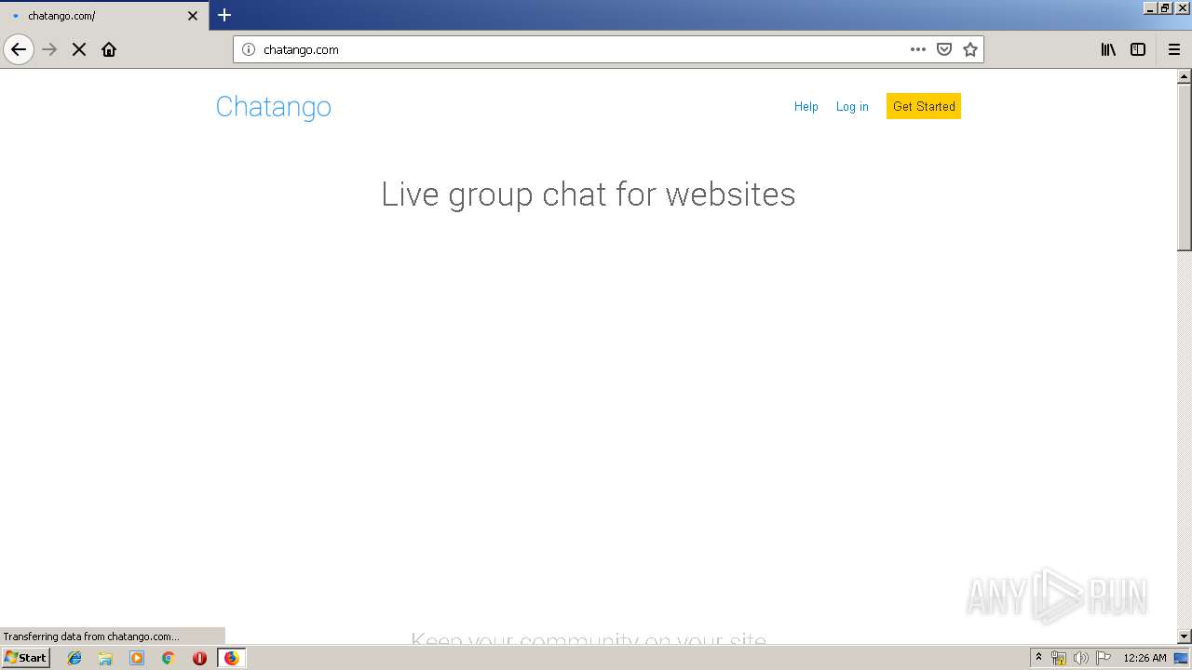
Task: Launch Opera from taskbar
Action: (199, 658)
